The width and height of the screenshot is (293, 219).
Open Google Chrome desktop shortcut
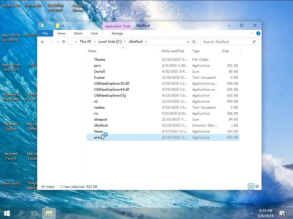click(78, 8)
